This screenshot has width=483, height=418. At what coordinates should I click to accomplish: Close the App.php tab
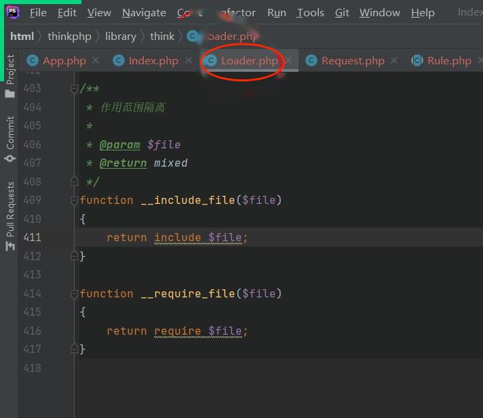(96, 60)
